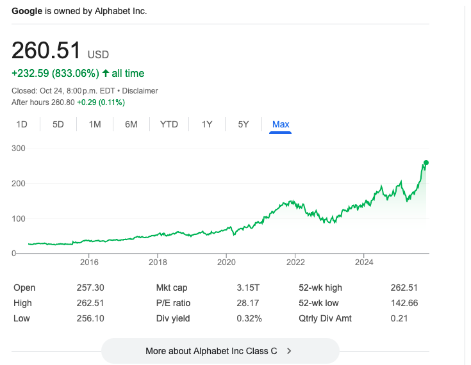Select YTD chart range
The height and width of the screenshot is (365, 471).
tap(169, 124)
